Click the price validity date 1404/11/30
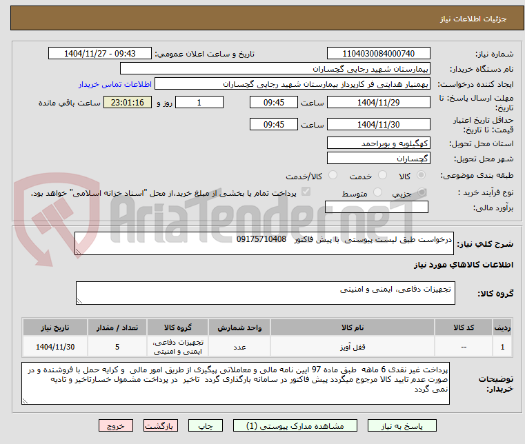Image resolution: width=525 pixels, height=444 pixels. 378,124
